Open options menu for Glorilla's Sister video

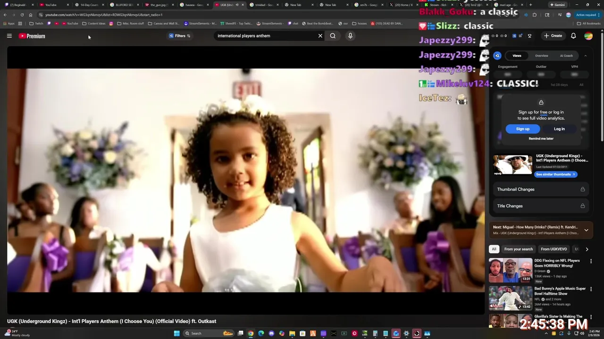tap(591, 317)
